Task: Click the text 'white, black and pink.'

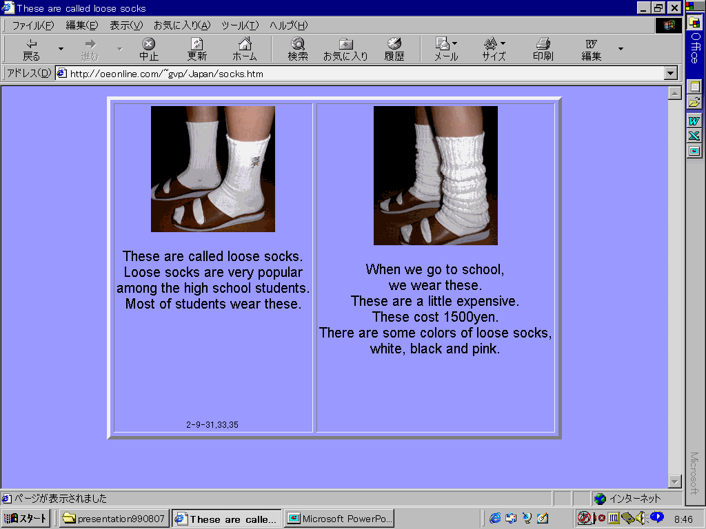Action: (435, 349)
